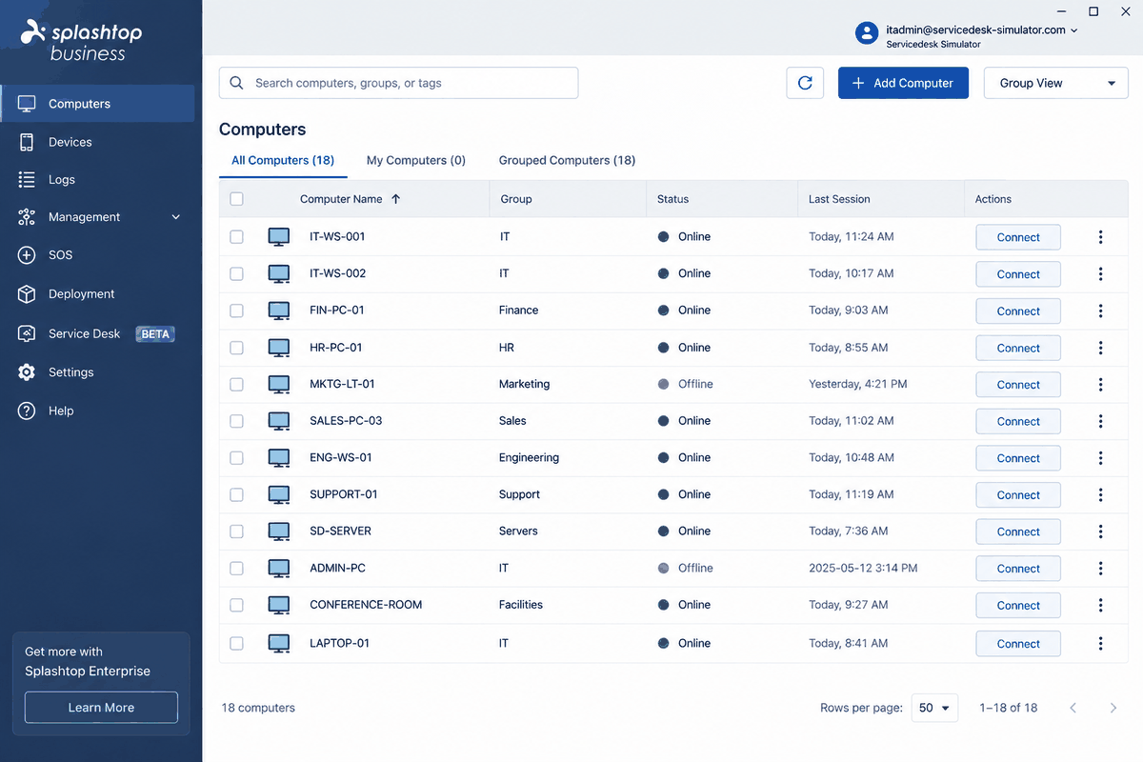This screenshot has height=762, width=1143.
Task: Check the SUPPORT-01 row checkbox
Action: coord(236,494)
